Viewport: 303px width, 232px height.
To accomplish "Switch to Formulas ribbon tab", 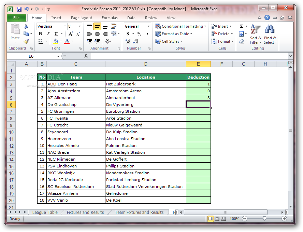I will point(110,18).
